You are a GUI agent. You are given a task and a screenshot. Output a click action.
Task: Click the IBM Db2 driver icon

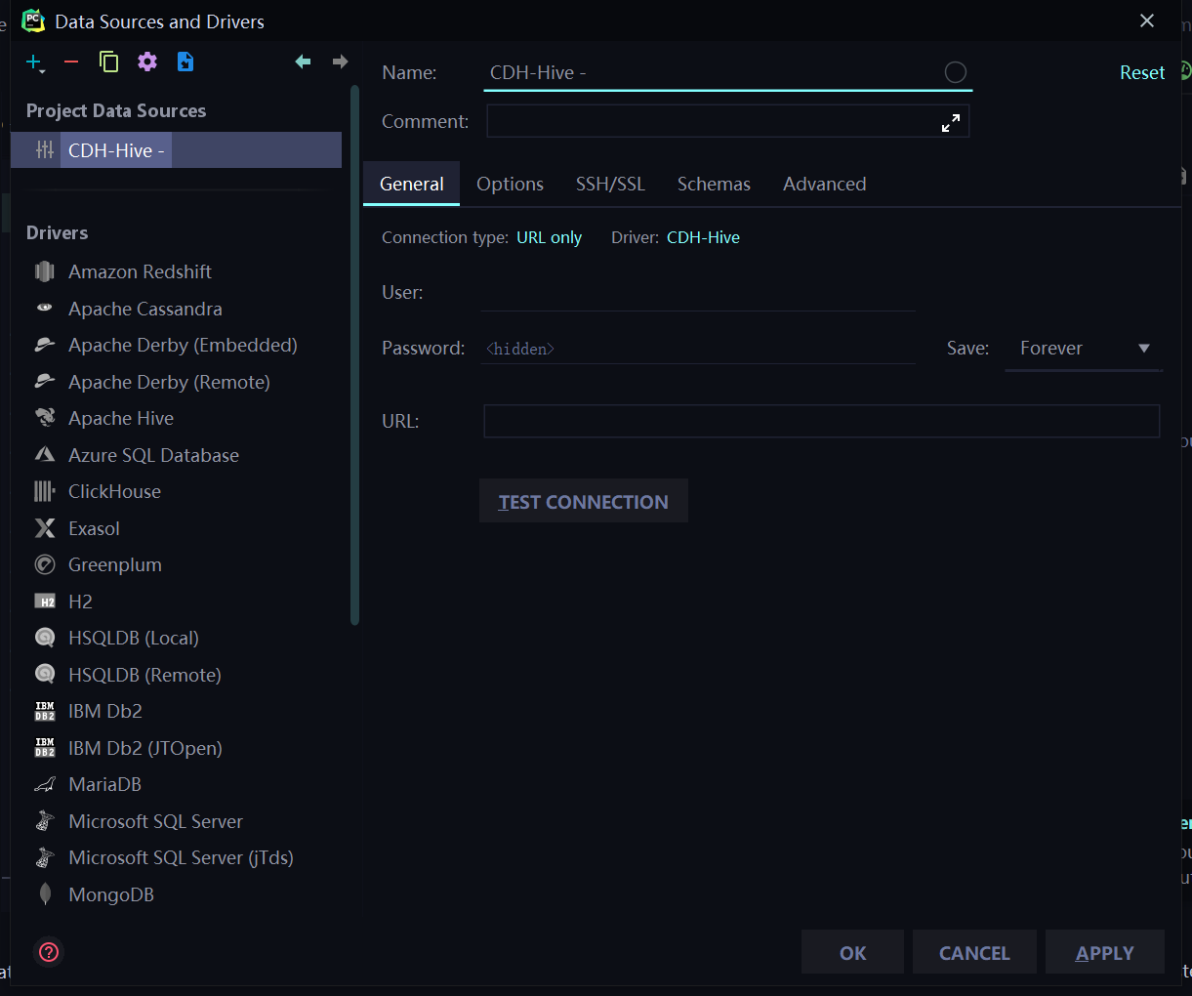(x=45, y=711)
